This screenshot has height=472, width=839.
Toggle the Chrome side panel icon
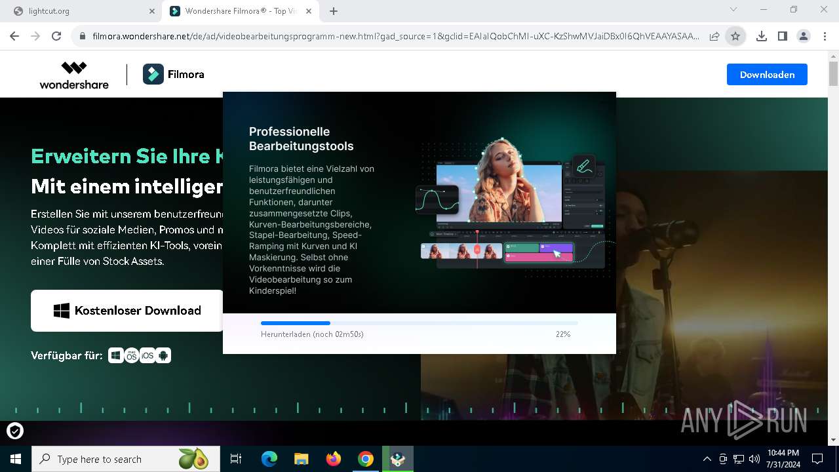point(782,37)
